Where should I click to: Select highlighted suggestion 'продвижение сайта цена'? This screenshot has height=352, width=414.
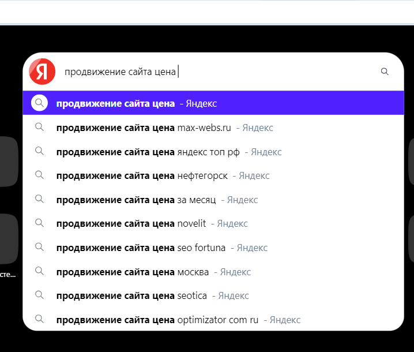[213, 103]
